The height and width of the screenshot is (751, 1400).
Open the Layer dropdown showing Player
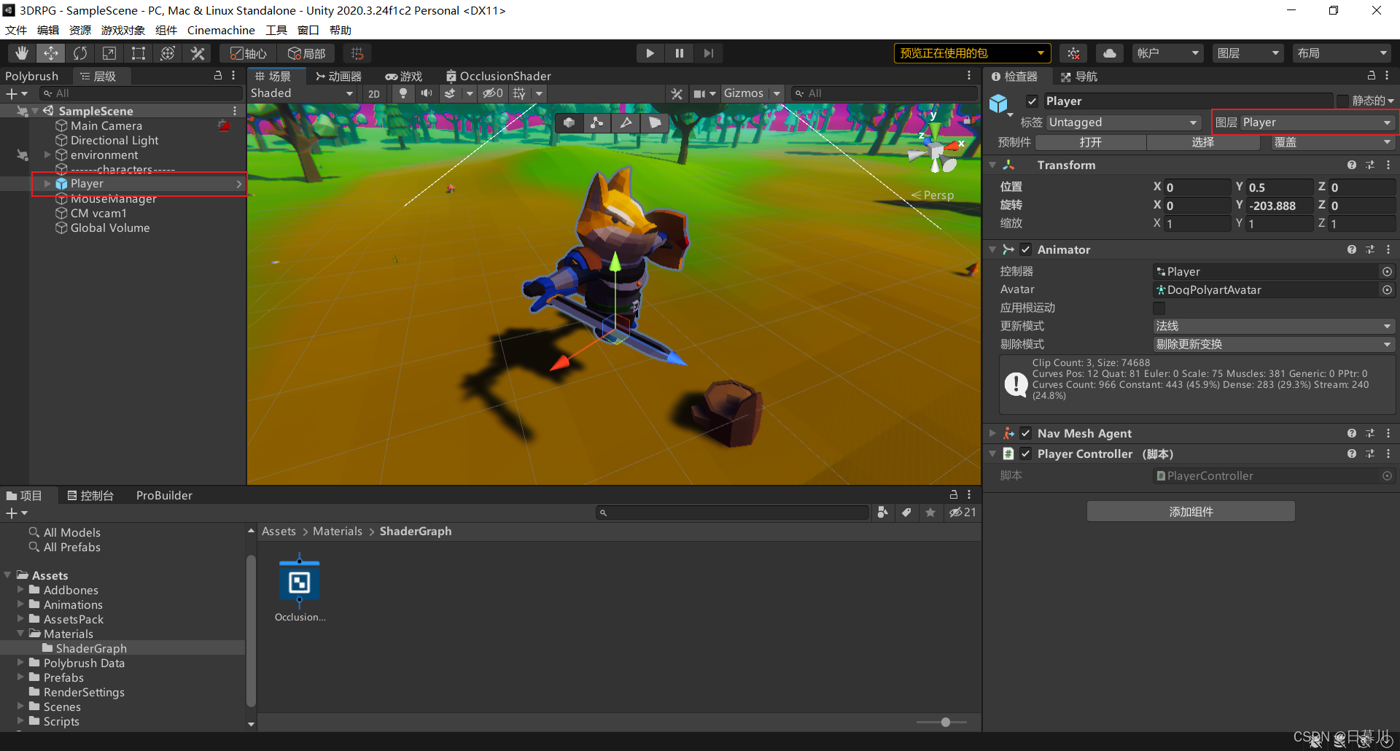[x=1317, y=122]
